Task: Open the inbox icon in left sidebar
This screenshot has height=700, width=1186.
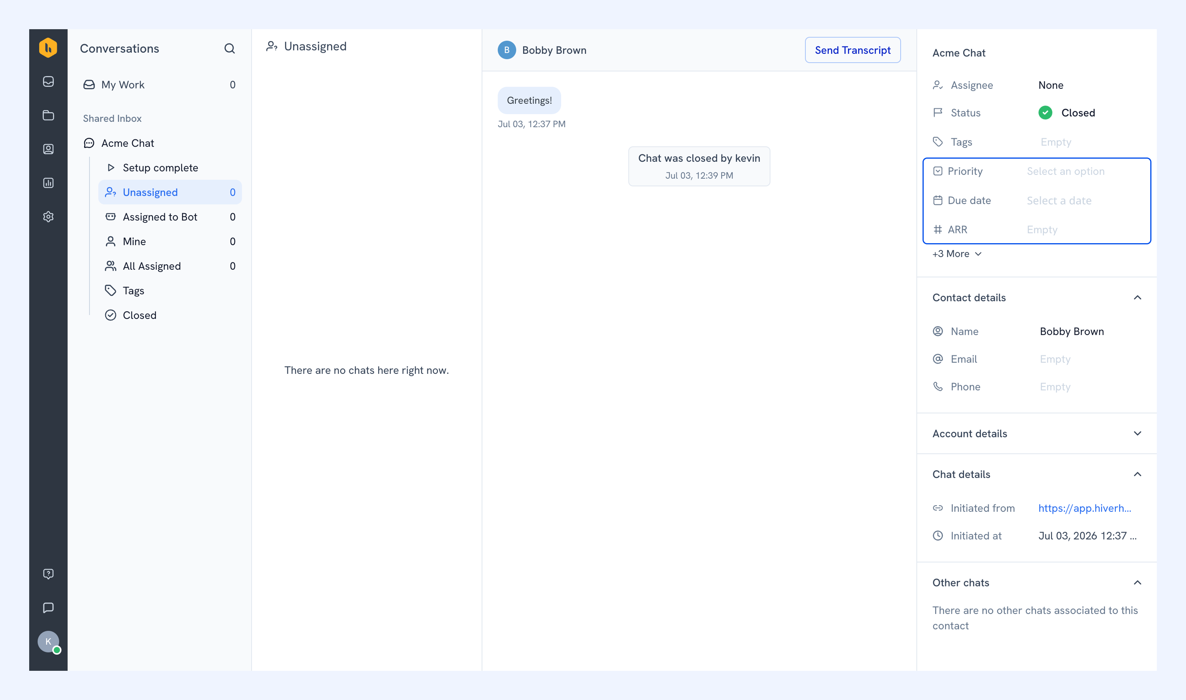Action: tap(48, 81)
